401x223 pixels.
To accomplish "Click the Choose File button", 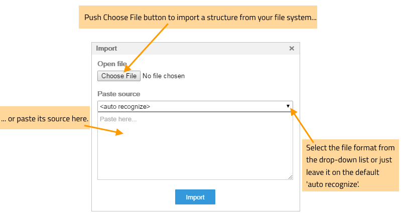I will point(119,76).
